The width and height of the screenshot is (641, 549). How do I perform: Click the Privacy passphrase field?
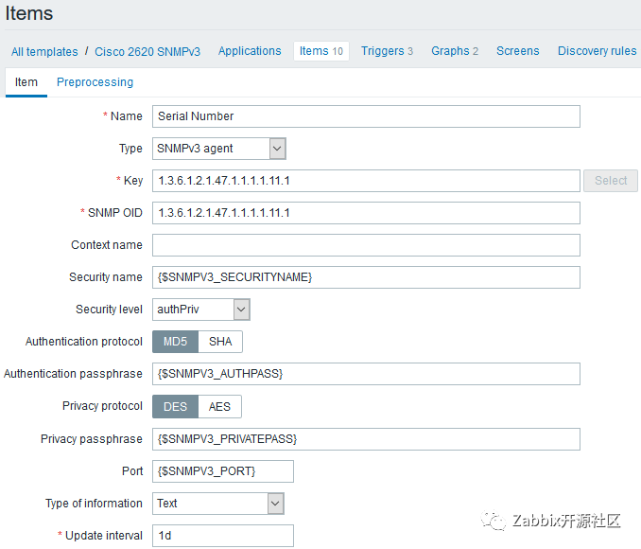click(366, 439)
